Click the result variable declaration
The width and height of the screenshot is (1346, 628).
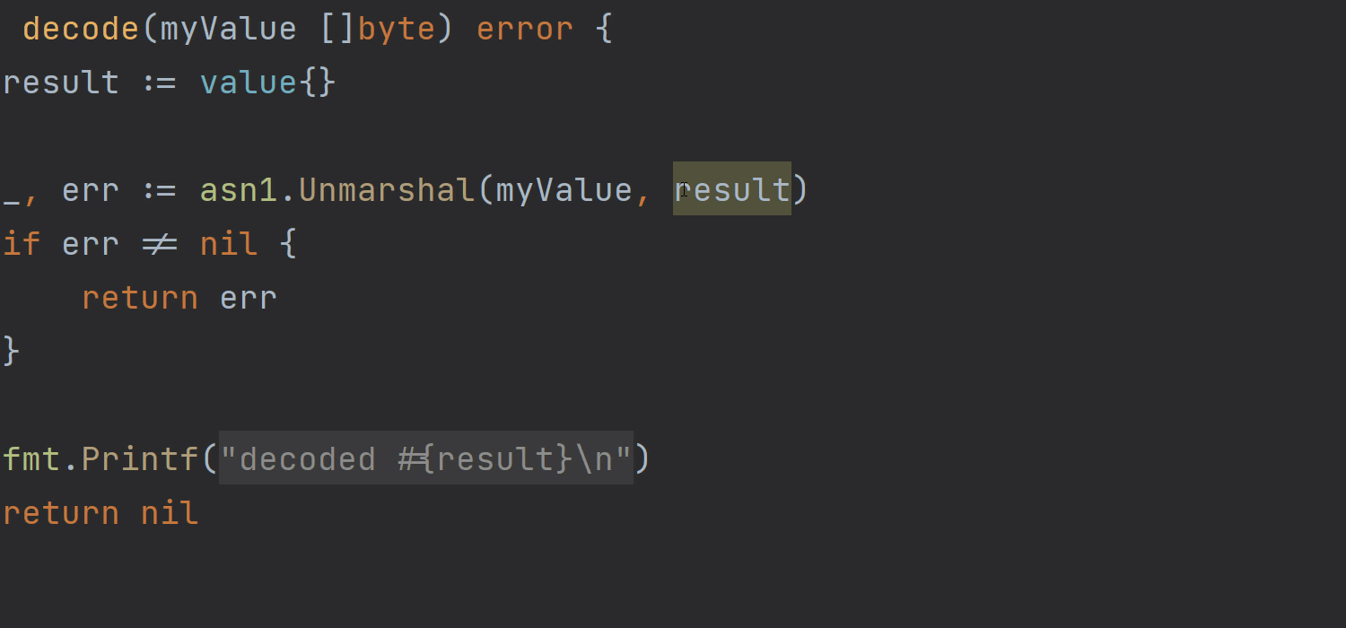tap(61, 83)
